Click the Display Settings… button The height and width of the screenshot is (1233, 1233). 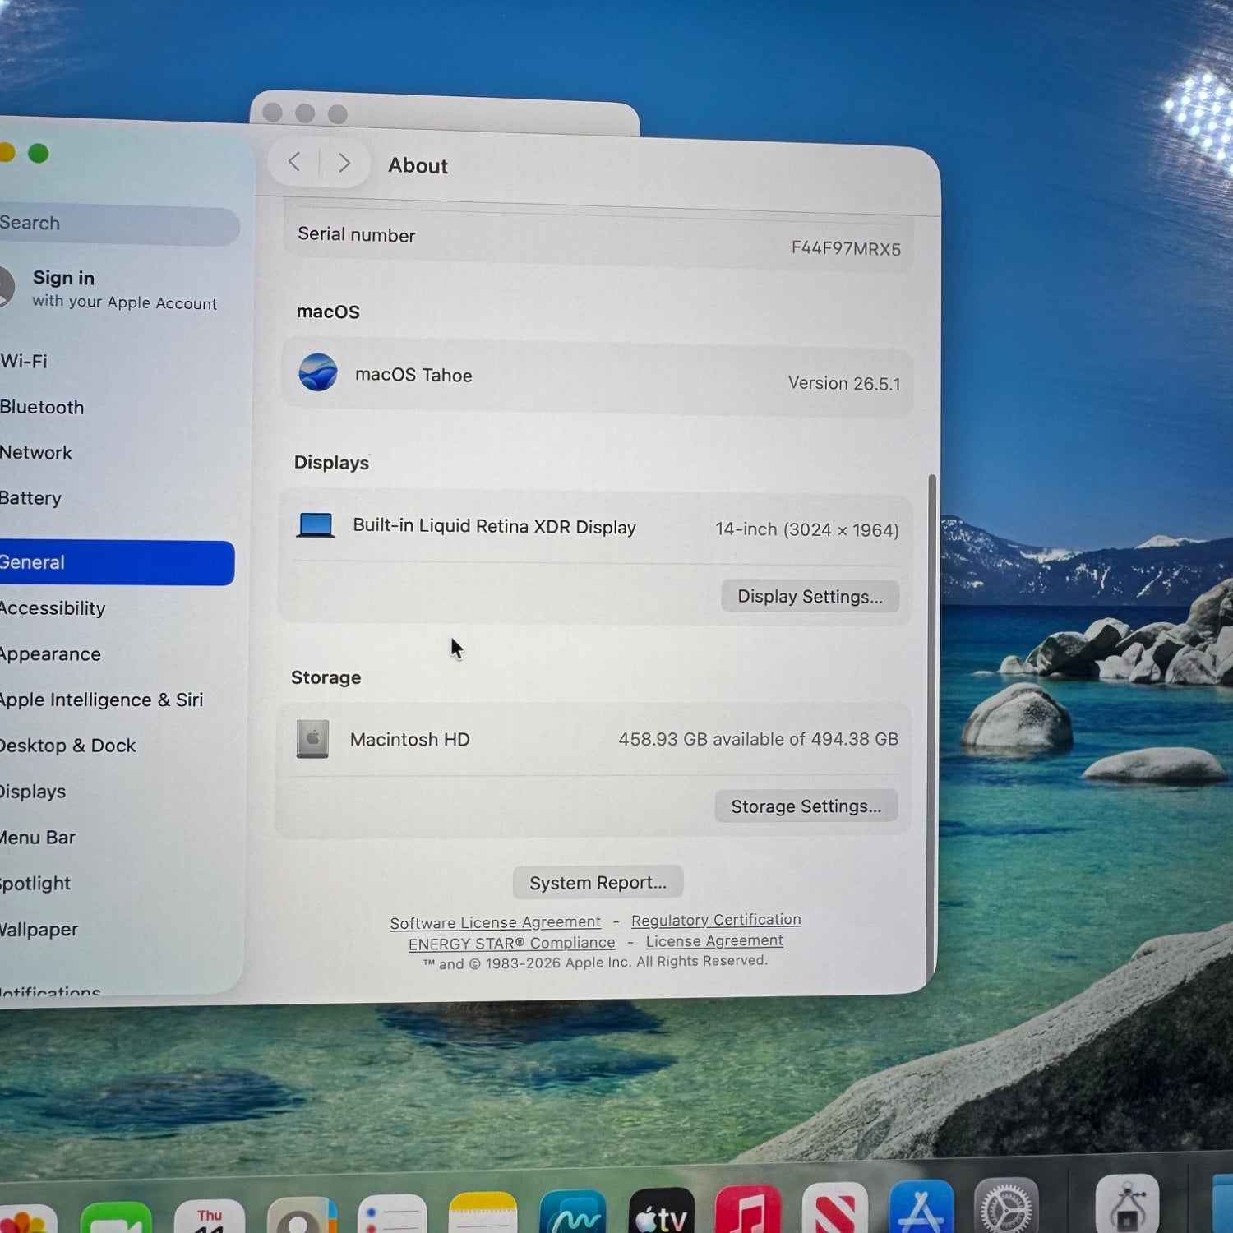click(x=810, y=596)
